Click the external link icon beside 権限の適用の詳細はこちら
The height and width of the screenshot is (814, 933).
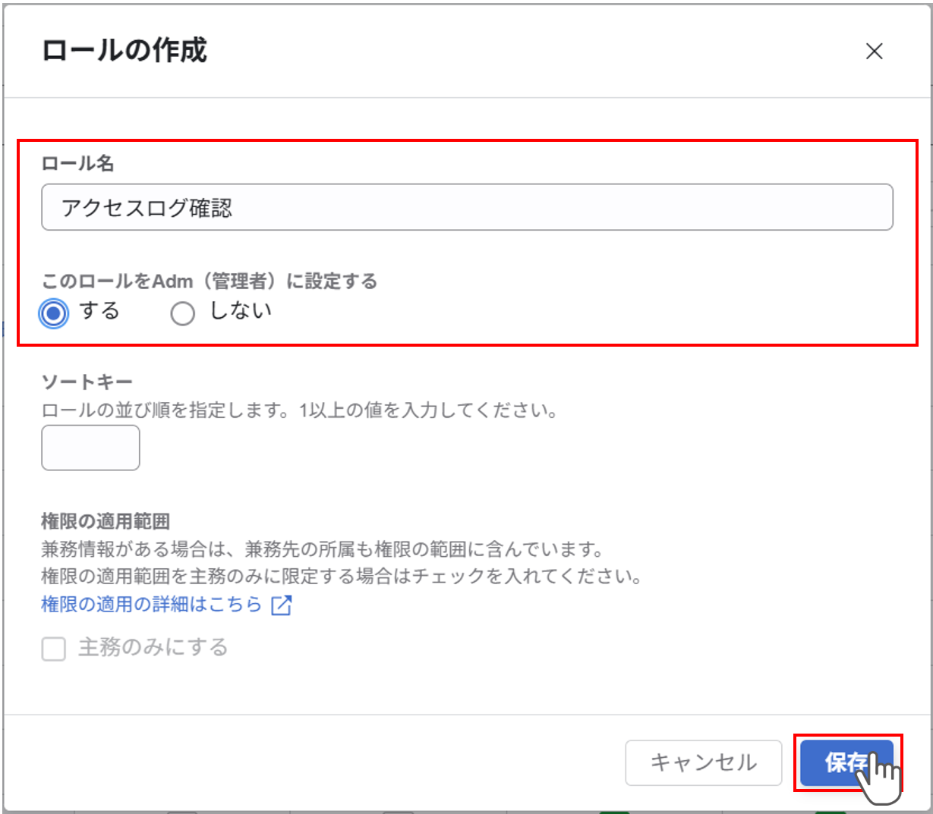[x=282, y=605]
